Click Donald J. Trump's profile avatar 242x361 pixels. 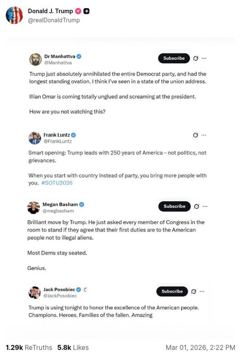[x=14, y=15]
